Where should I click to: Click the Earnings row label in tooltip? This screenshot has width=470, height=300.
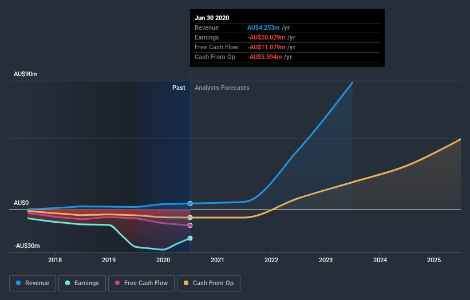(x=207, y=37)
